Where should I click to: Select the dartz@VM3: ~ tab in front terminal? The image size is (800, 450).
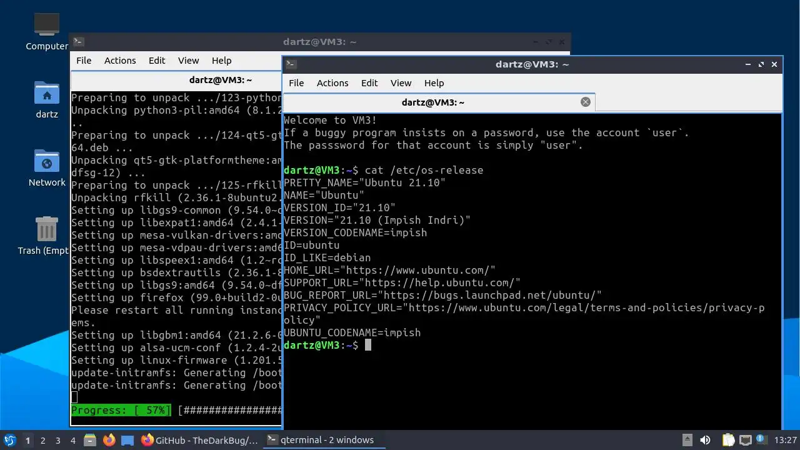(432, 102)
